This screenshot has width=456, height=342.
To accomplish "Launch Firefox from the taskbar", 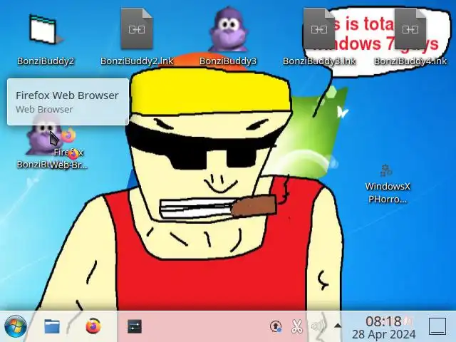I will (x=93, y=326).
